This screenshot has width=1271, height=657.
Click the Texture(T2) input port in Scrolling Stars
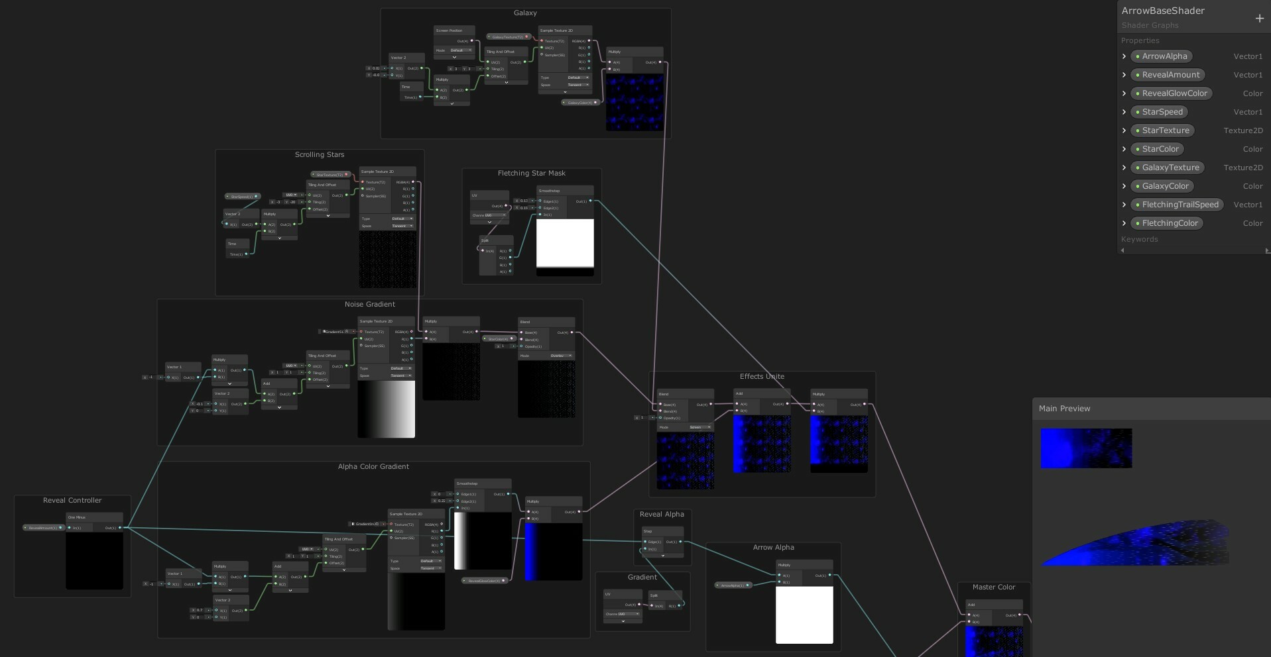point(363,181)
